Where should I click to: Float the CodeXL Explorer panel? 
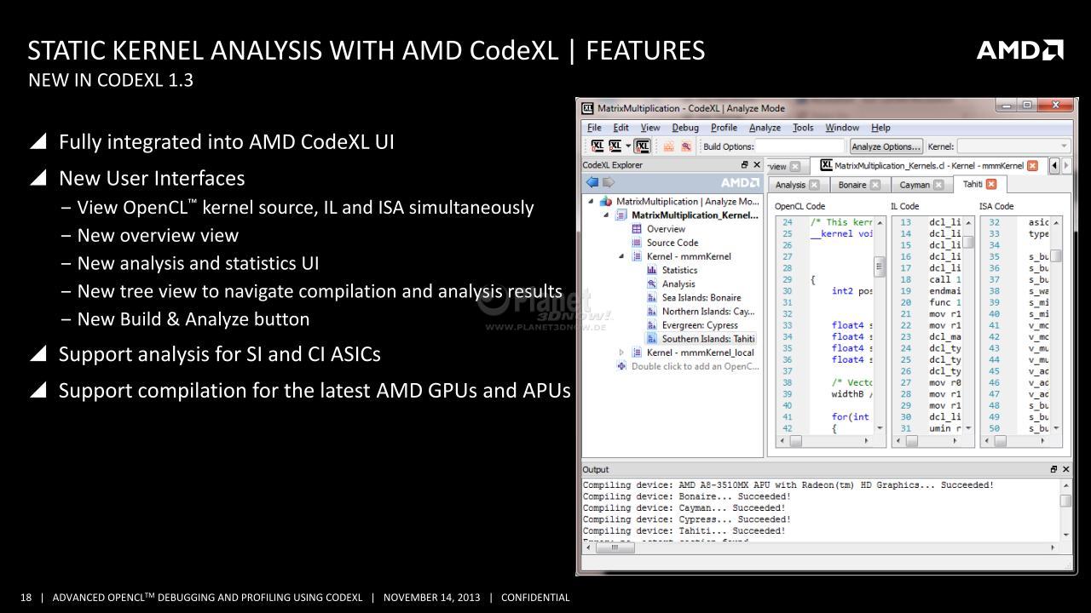[x=745, y=165]
